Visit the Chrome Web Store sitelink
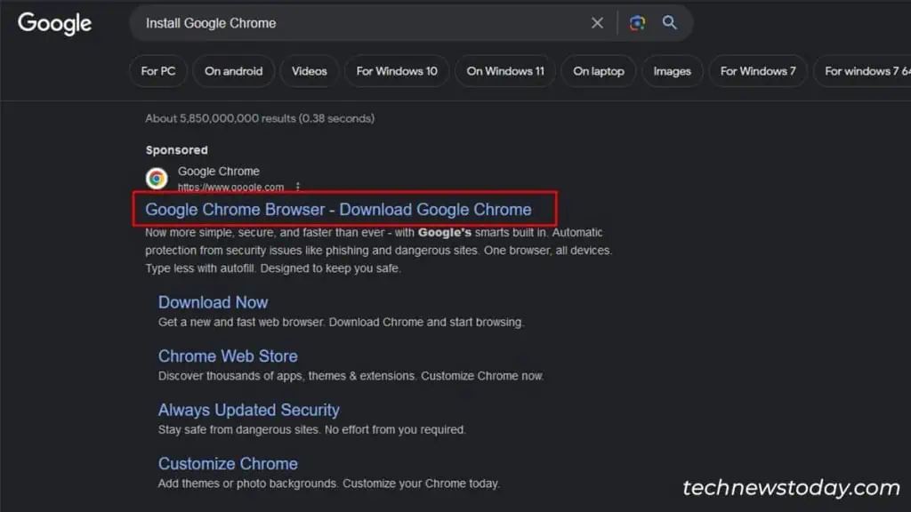Screen dimensions: 911x512 228,356
